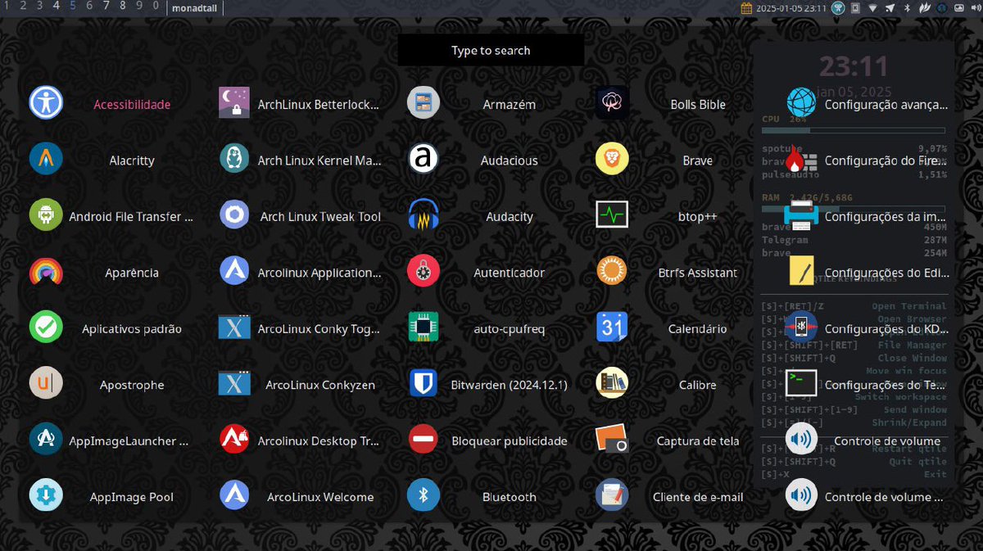Open Android File Transfer app

pos(46,216)
